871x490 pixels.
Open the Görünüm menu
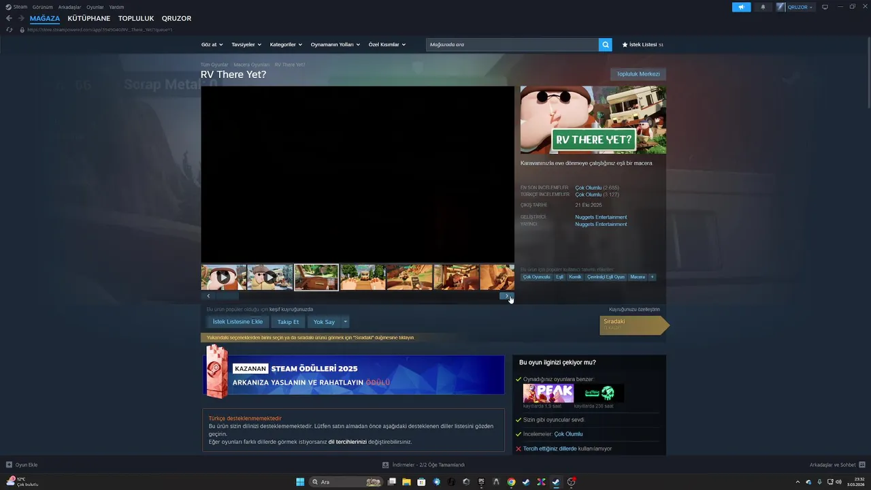point(42,7)
